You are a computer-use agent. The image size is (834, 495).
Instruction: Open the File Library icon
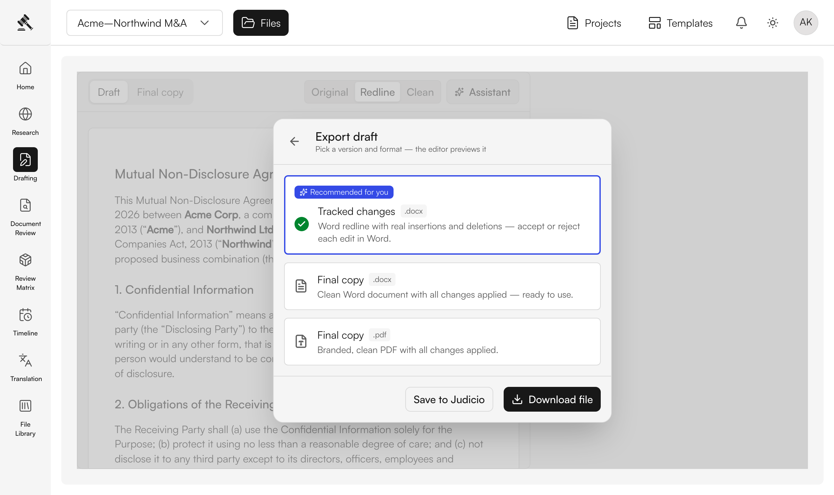click(25, 406)
